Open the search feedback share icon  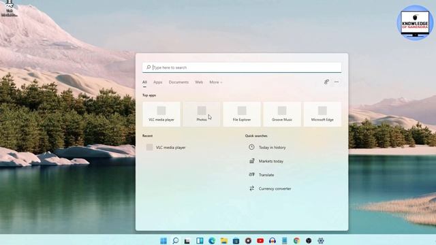tap(326, 82)
